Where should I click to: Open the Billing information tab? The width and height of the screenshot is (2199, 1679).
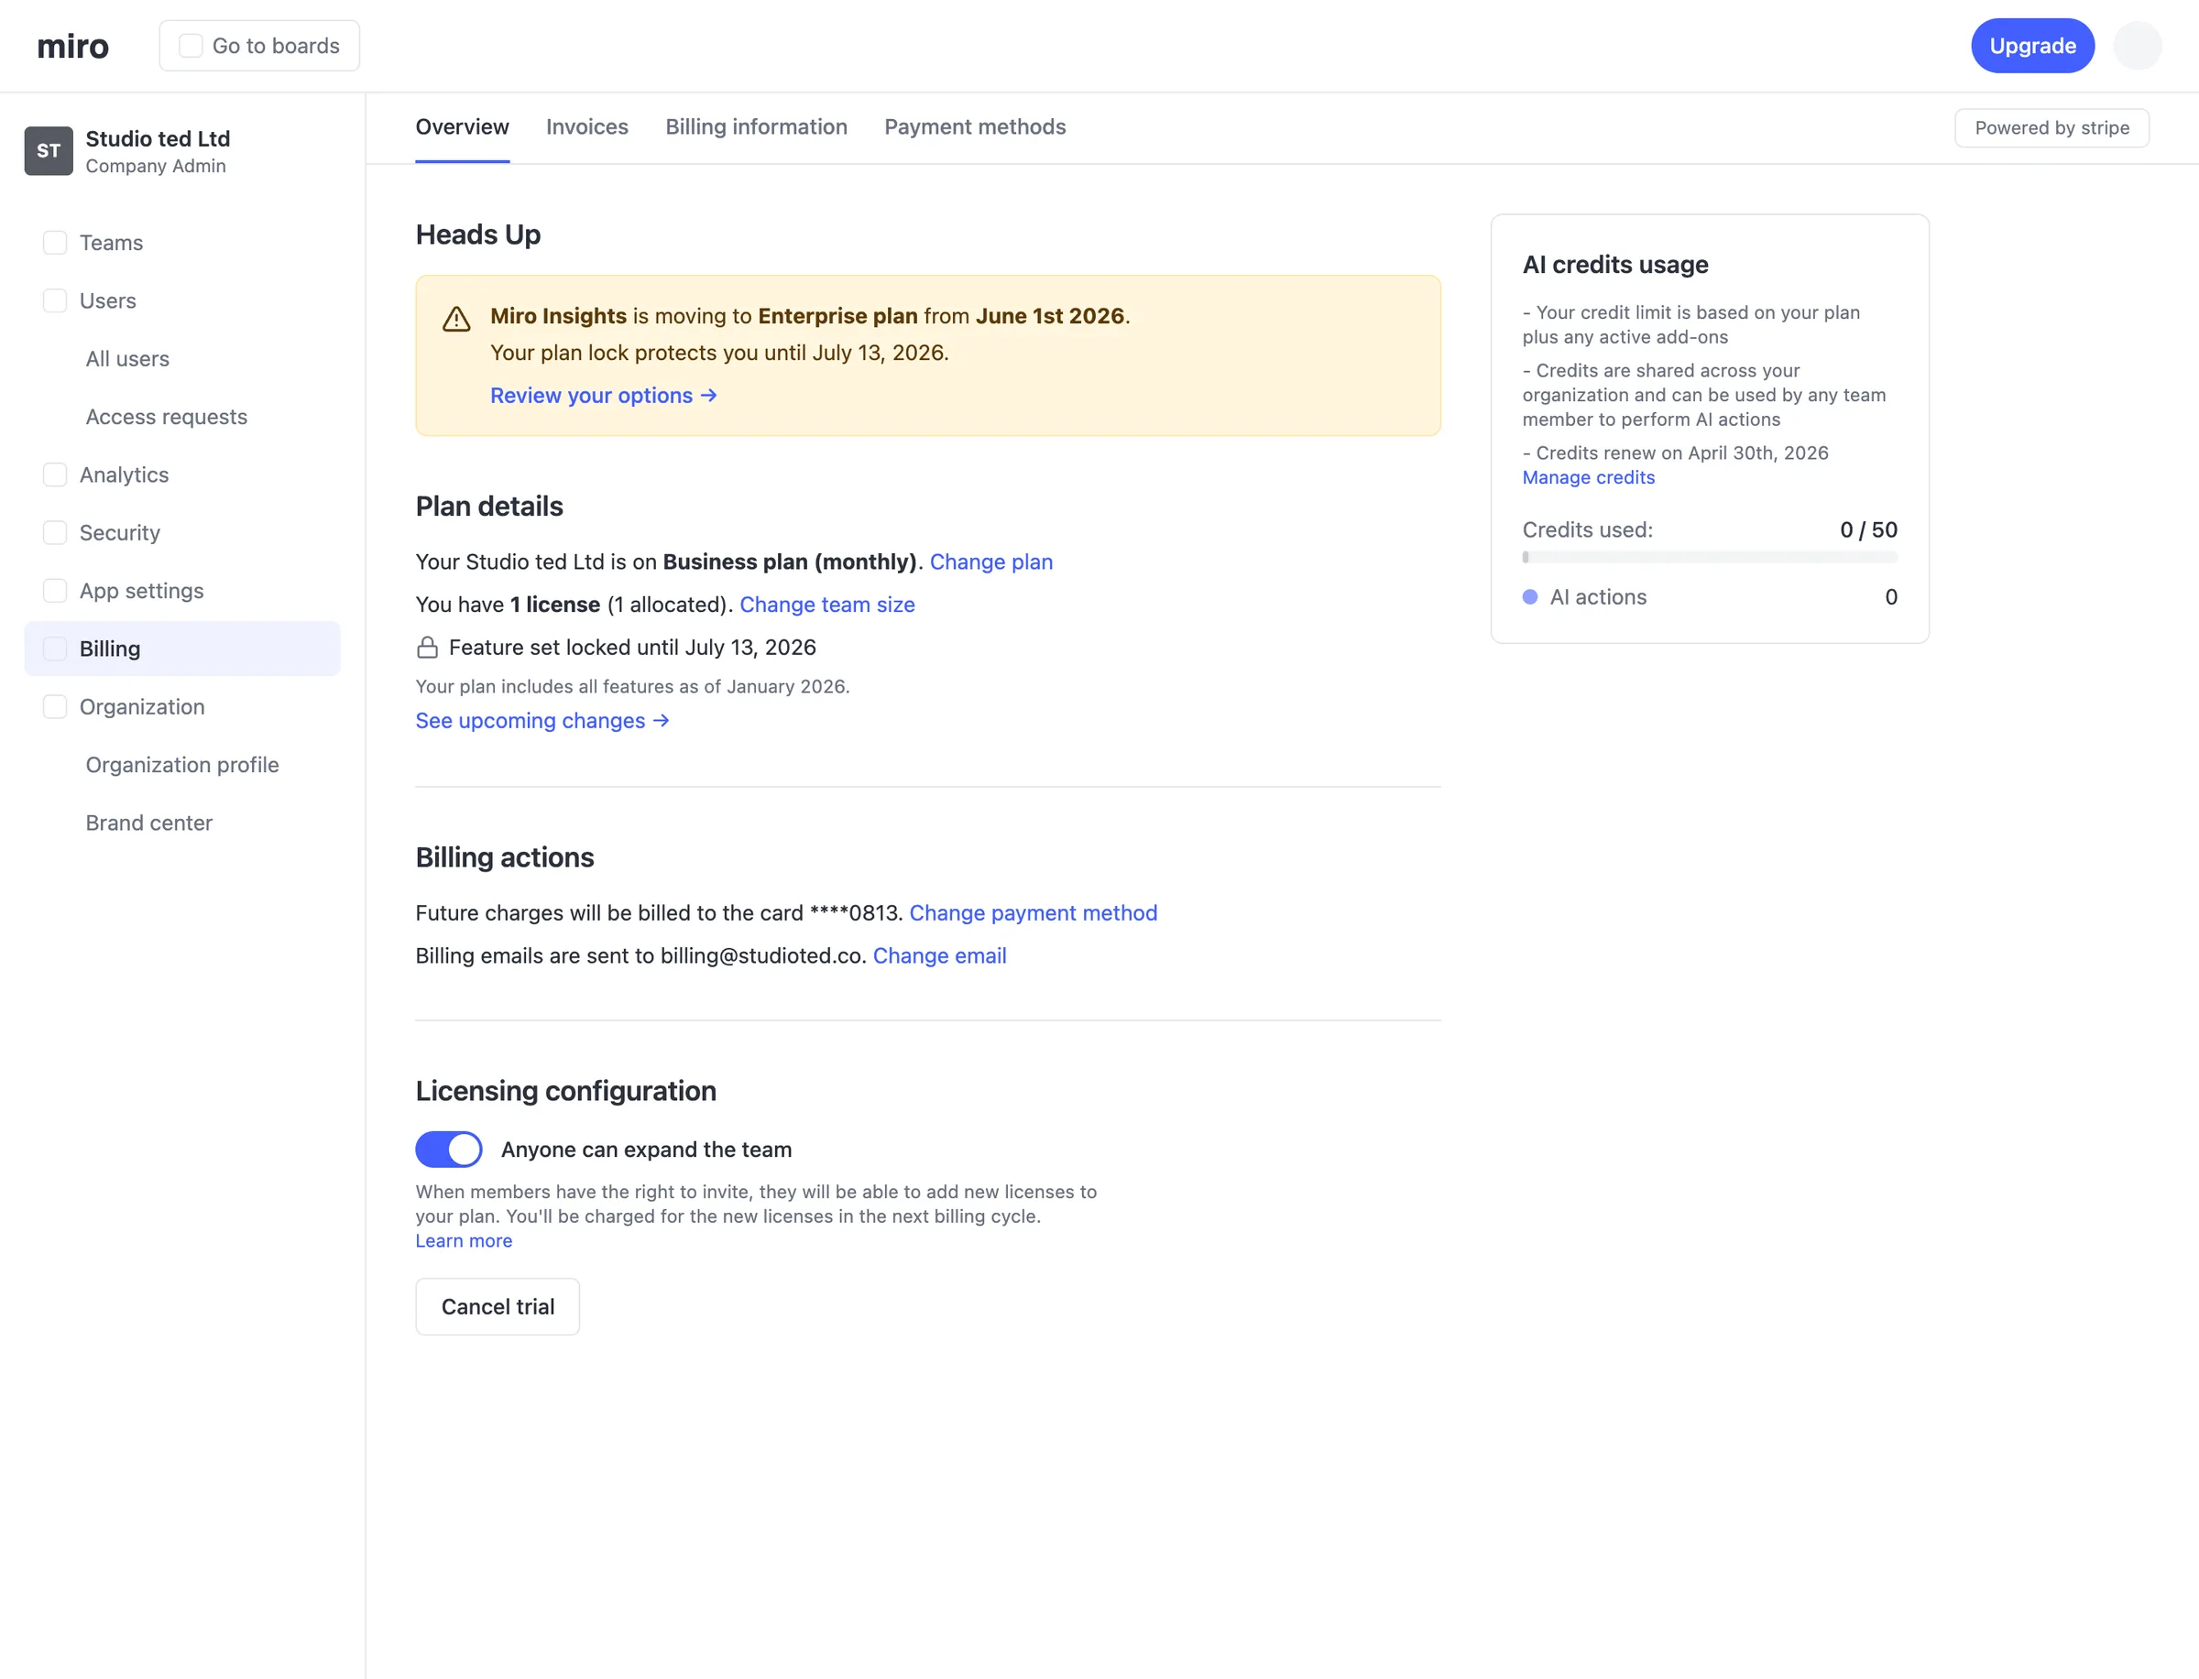tap(756, 127)
